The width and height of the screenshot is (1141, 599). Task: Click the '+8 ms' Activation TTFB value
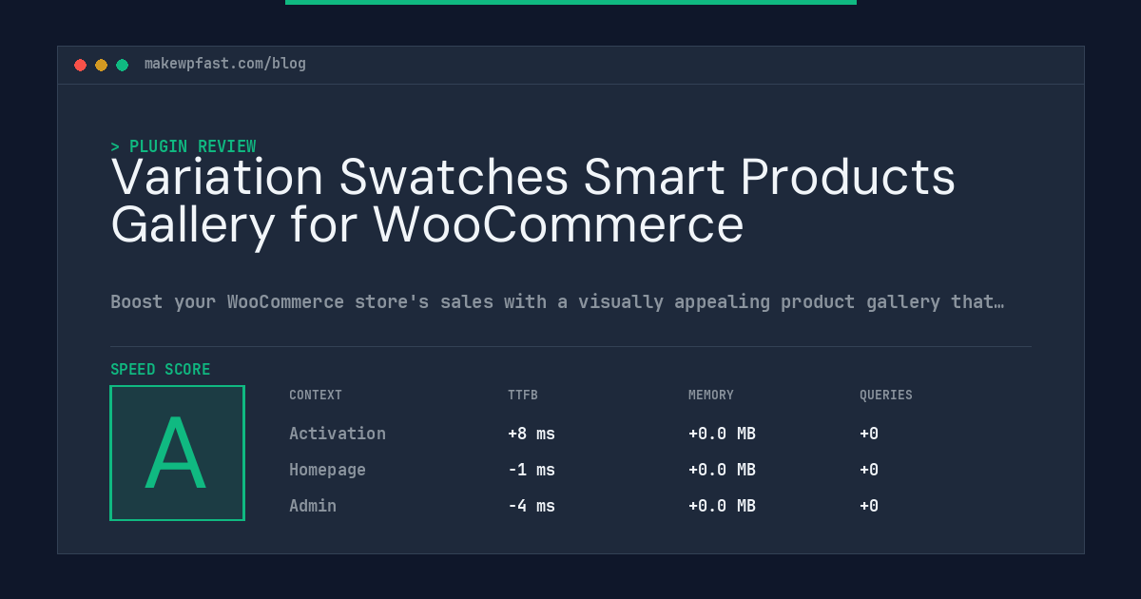(x=532, y=434)
